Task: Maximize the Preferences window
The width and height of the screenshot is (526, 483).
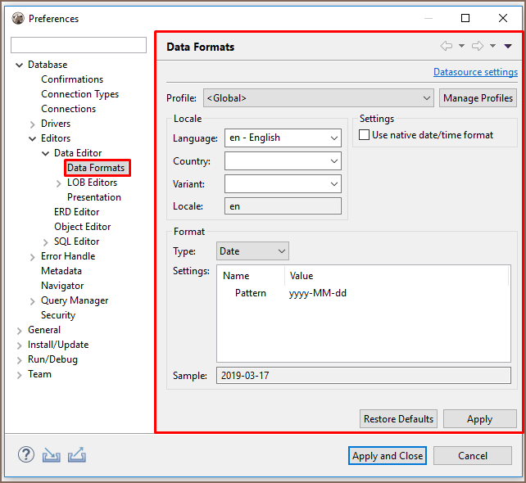Action: pos(465,18)
